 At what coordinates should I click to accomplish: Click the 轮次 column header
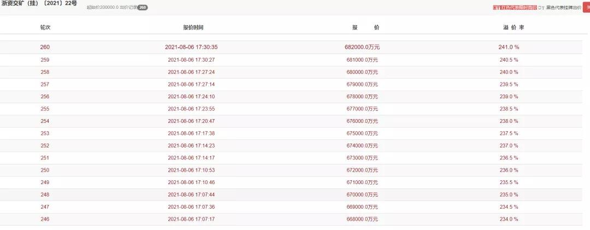pos(45,27)
